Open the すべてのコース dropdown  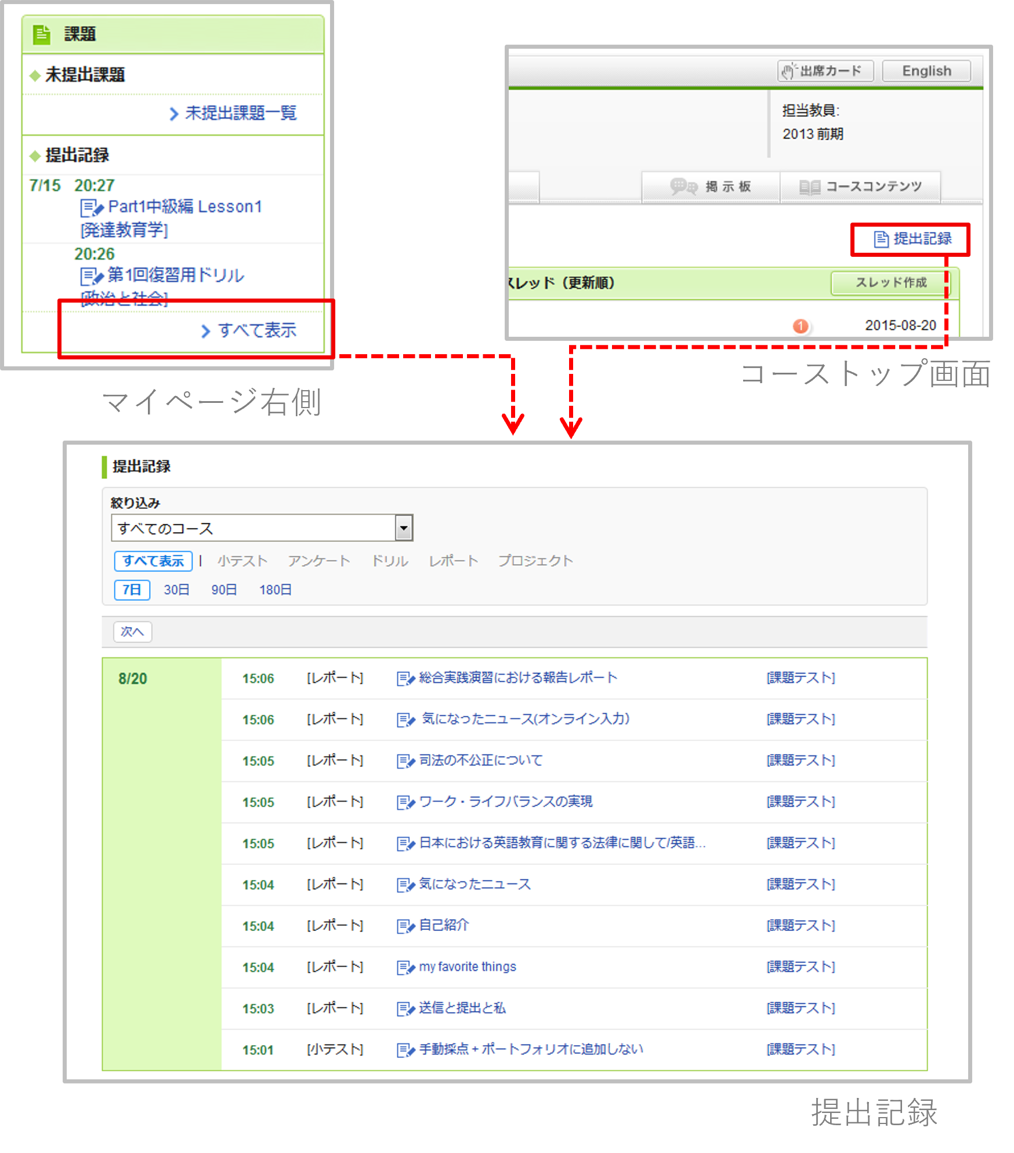point(262,528)
